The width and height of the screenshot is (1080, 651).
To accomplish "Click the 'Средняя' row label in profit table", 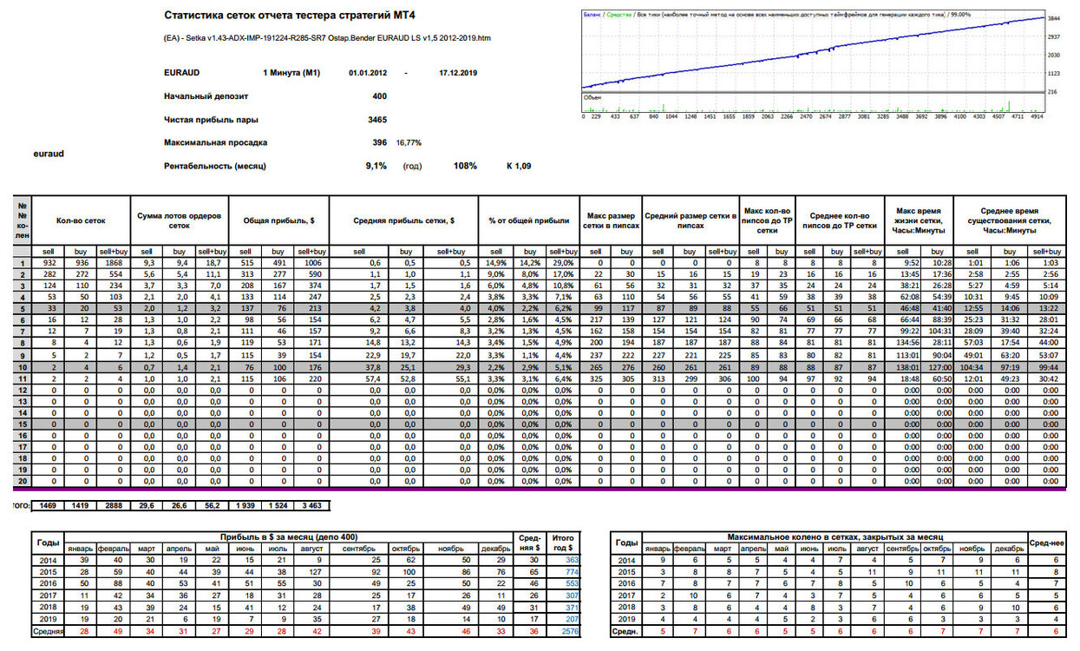I will point(48,631).
